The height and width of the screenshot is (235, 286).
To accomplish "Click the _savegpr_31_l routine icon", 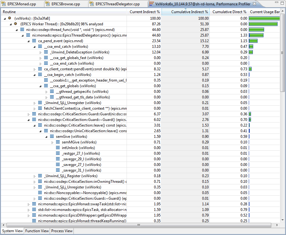I will (x=58, y=170).
